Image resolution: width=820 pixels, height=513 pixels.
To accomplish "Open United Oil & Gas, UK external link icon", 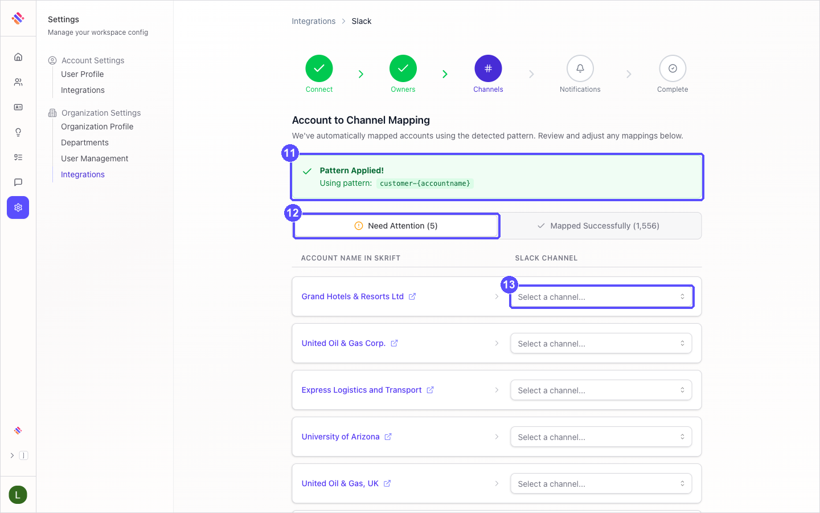I will pos(387,483).
